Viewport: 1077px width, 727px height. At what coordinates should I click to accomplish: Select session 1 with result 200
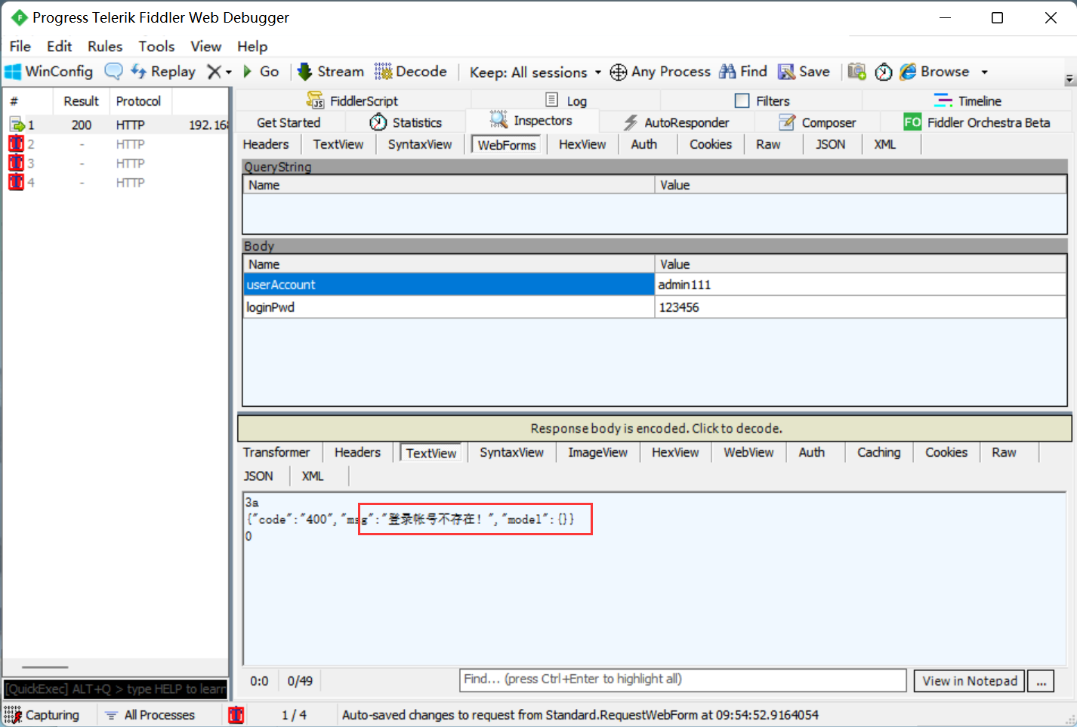click(117, 125)
